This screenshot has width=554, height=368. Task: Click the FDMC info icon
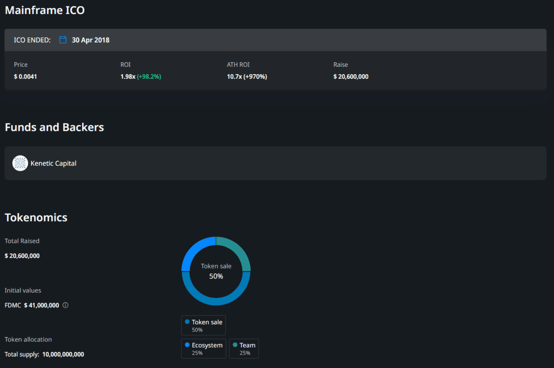click(x=65, y=305)
